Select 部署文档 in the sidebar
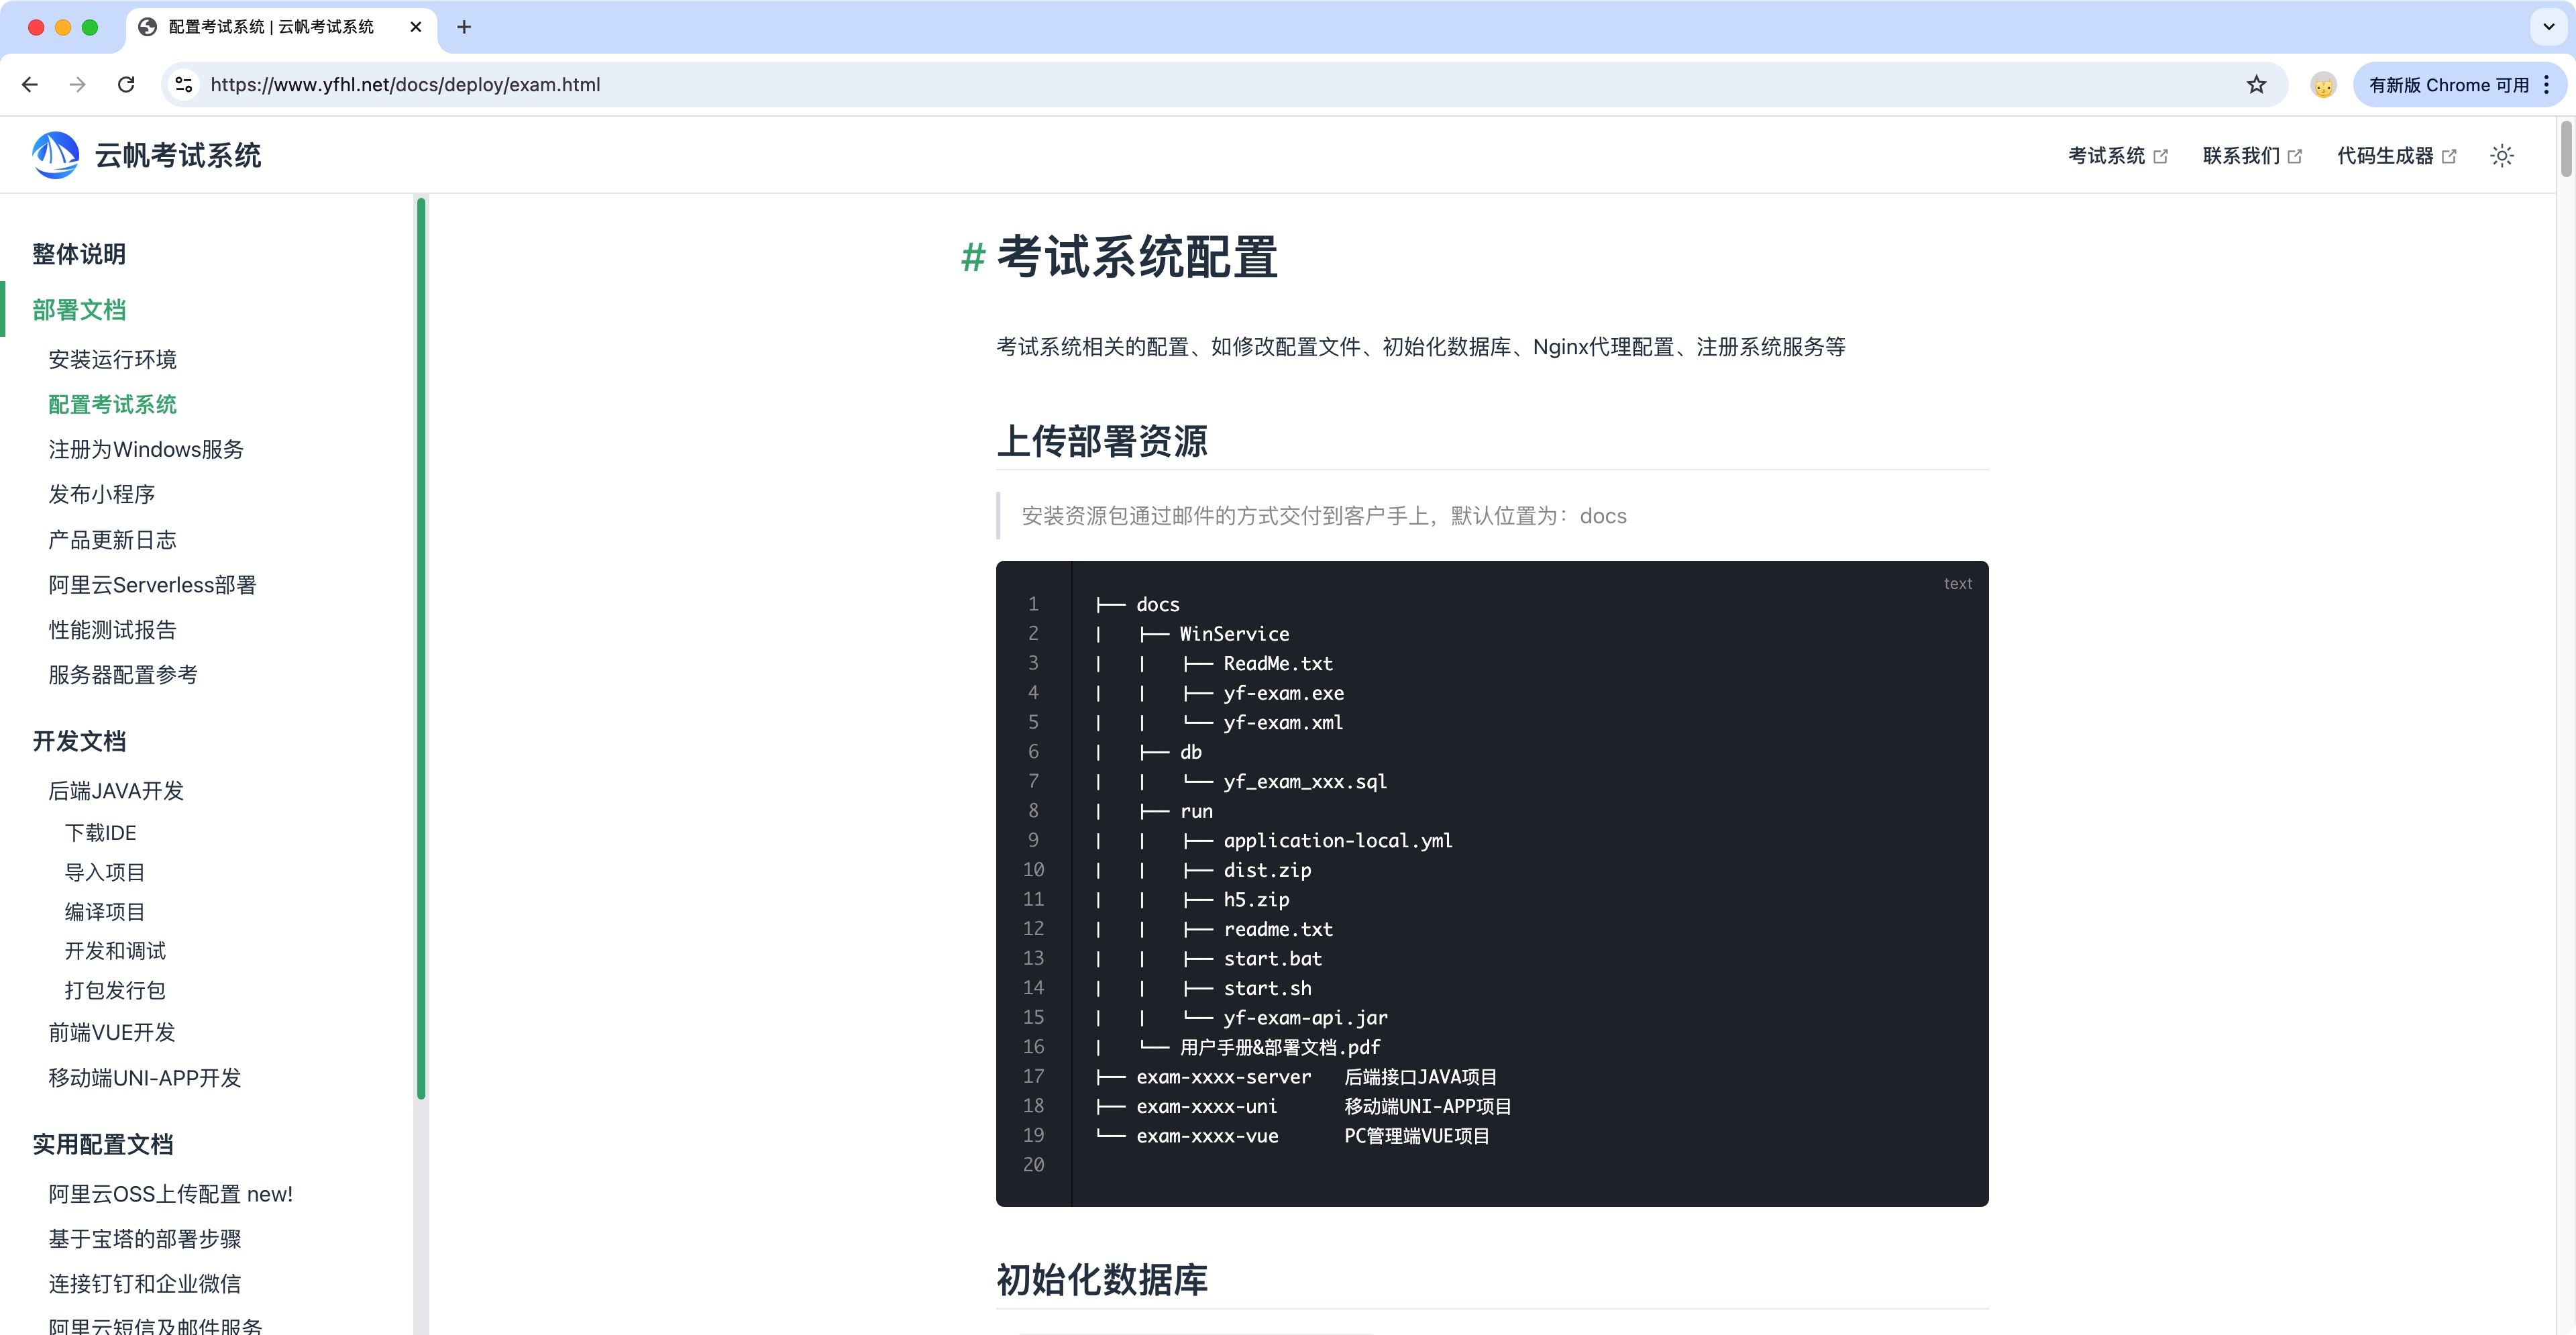 (x=78, y=309)
